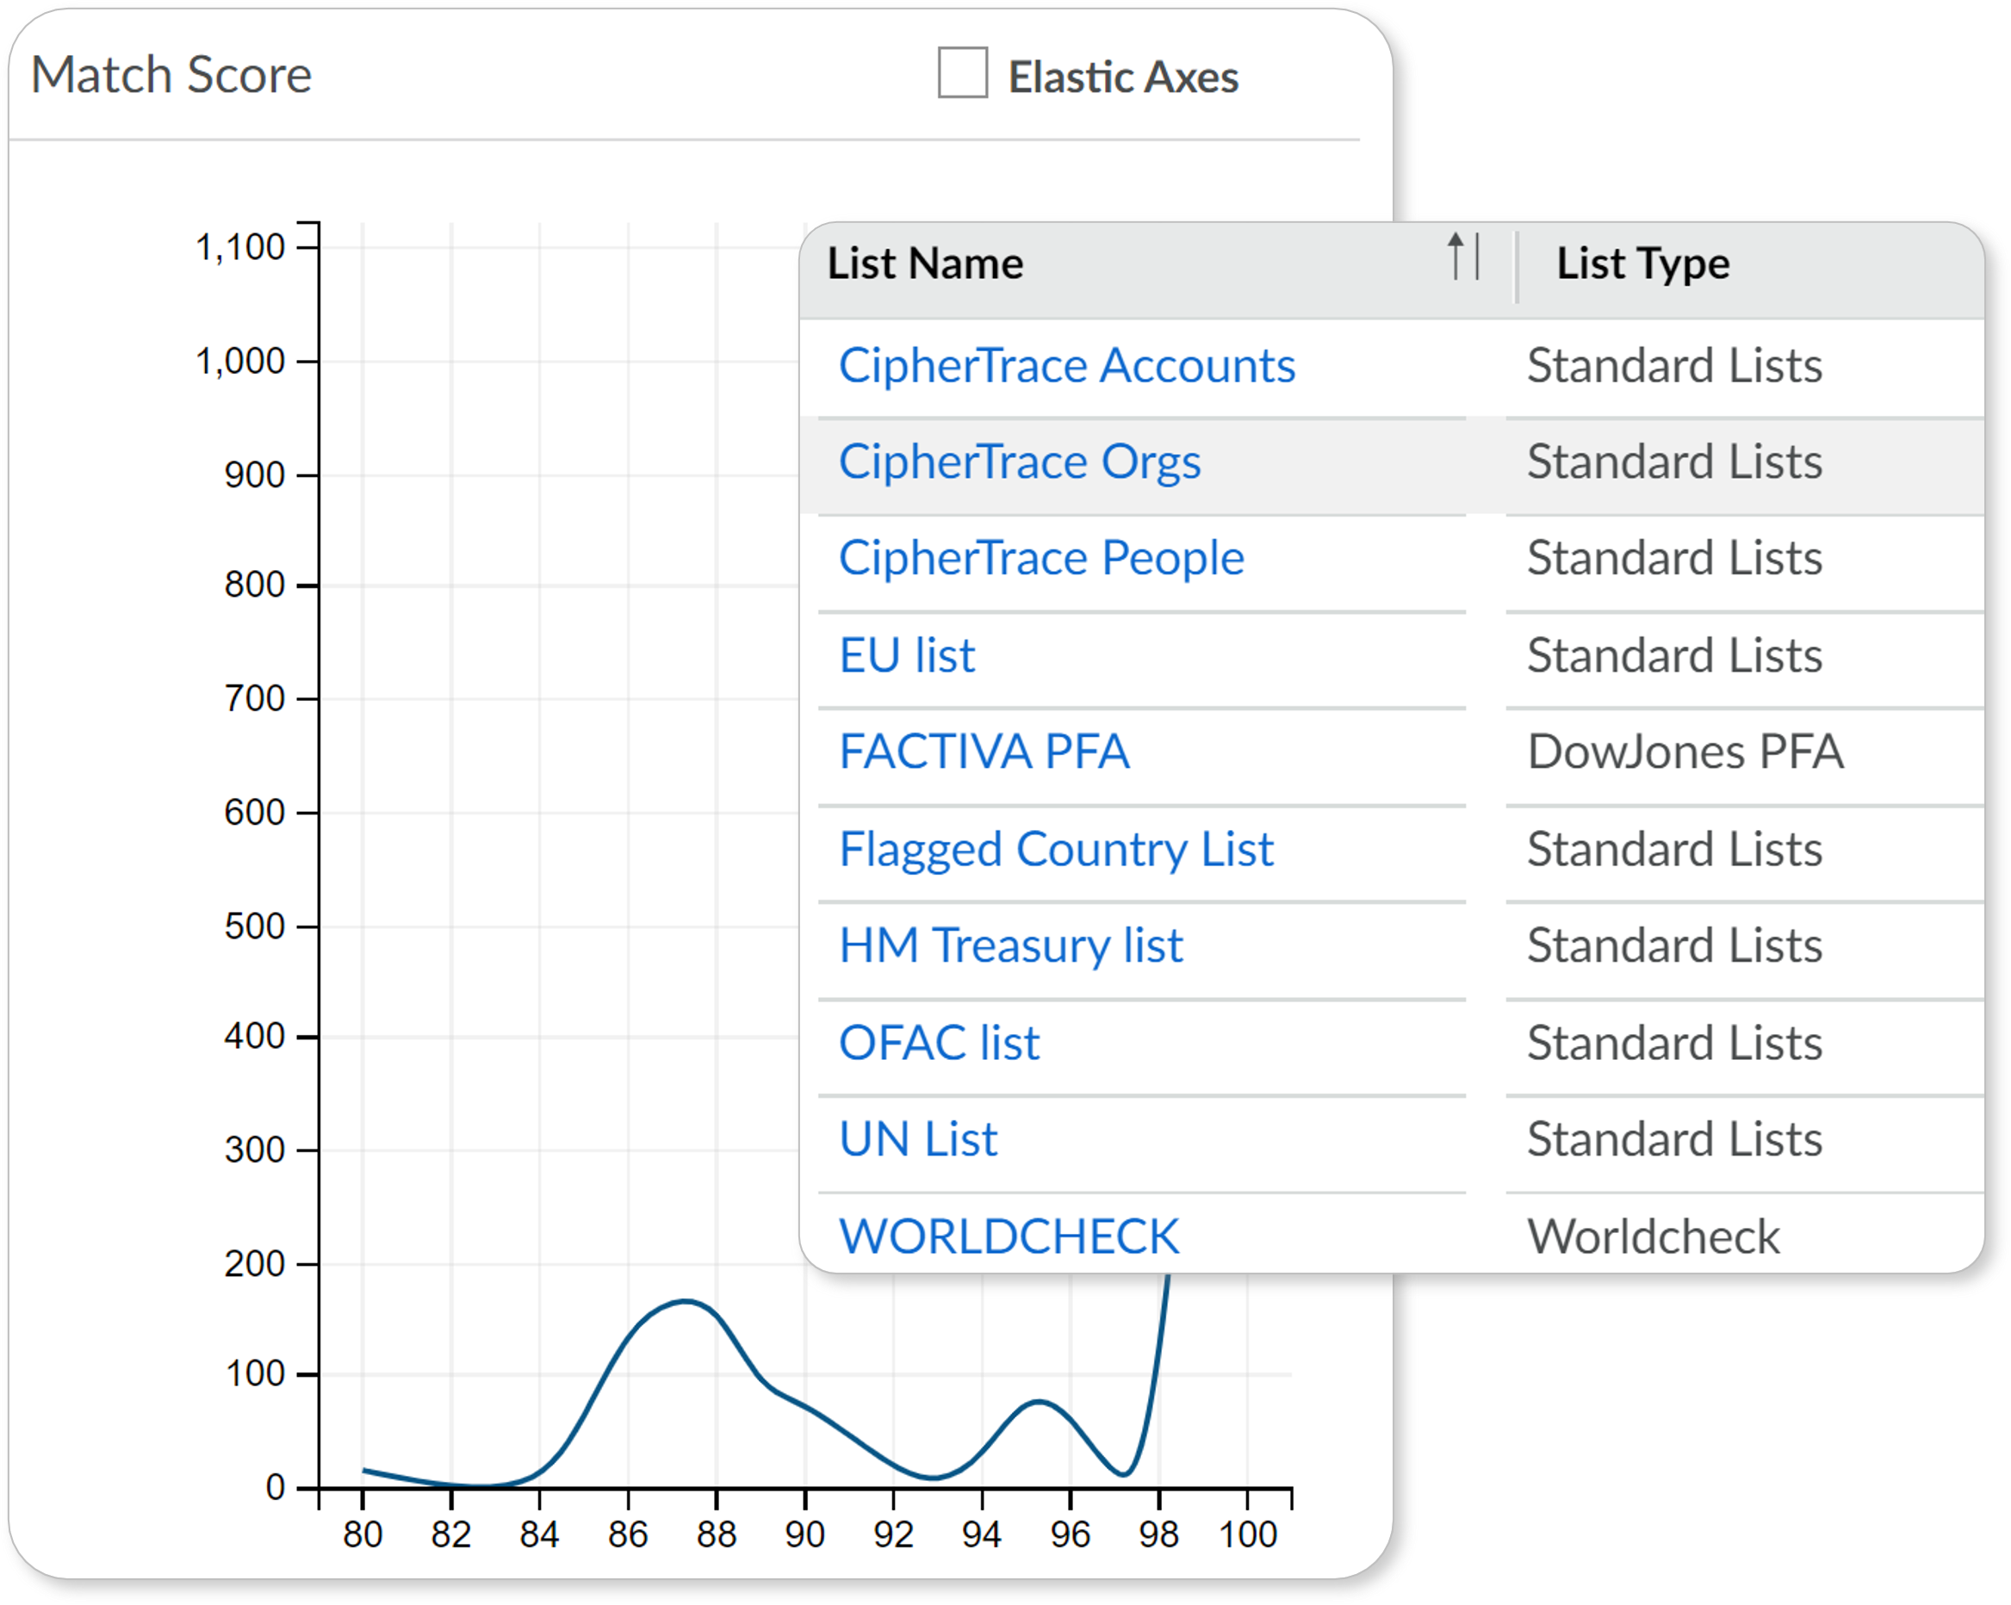Select the Worldcheck list type cell
Image resolution: width=2011 pixels, height=1605 pixels.
pyautogui.click(x=1653, y=1236)
